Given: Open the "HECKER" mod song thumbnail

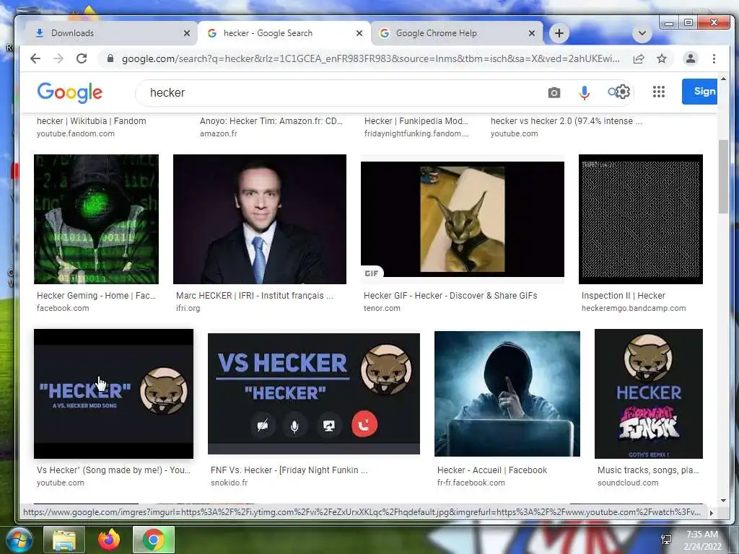Looking at the screenshot, I should 113,394.
